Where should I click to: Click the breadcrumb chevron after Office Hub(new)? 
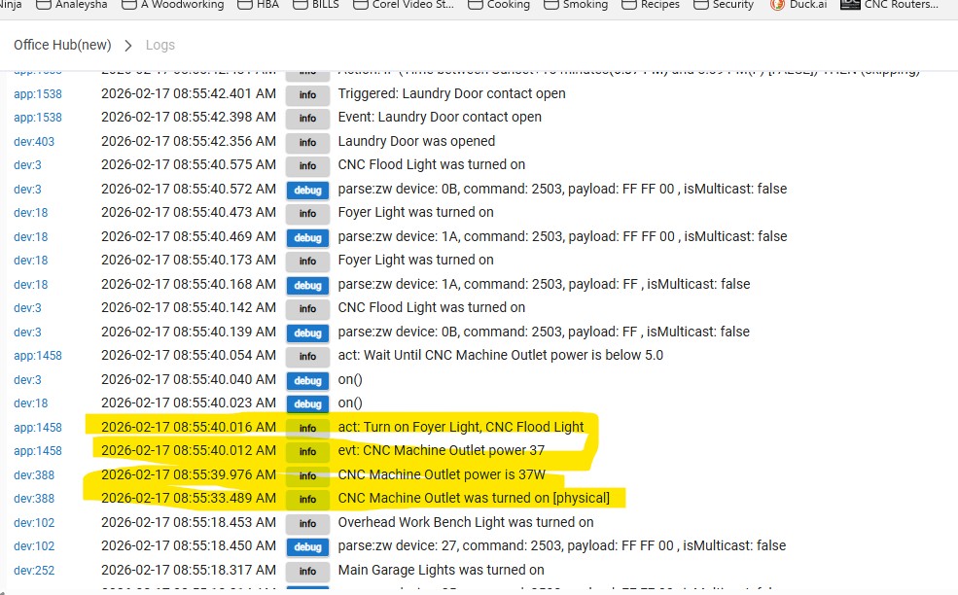[128, 46]
